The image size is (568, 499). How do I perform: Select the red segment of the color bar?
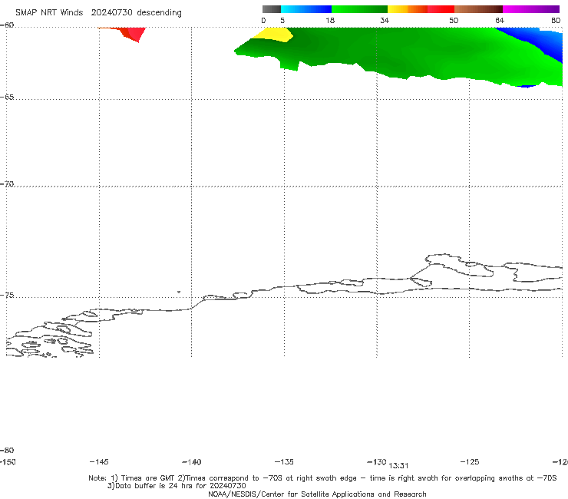click(441, 9)
